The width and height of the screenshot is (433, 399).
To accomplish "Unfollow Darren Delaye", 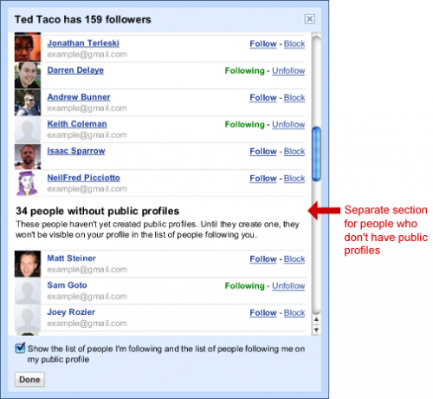I will click(288, 71).
